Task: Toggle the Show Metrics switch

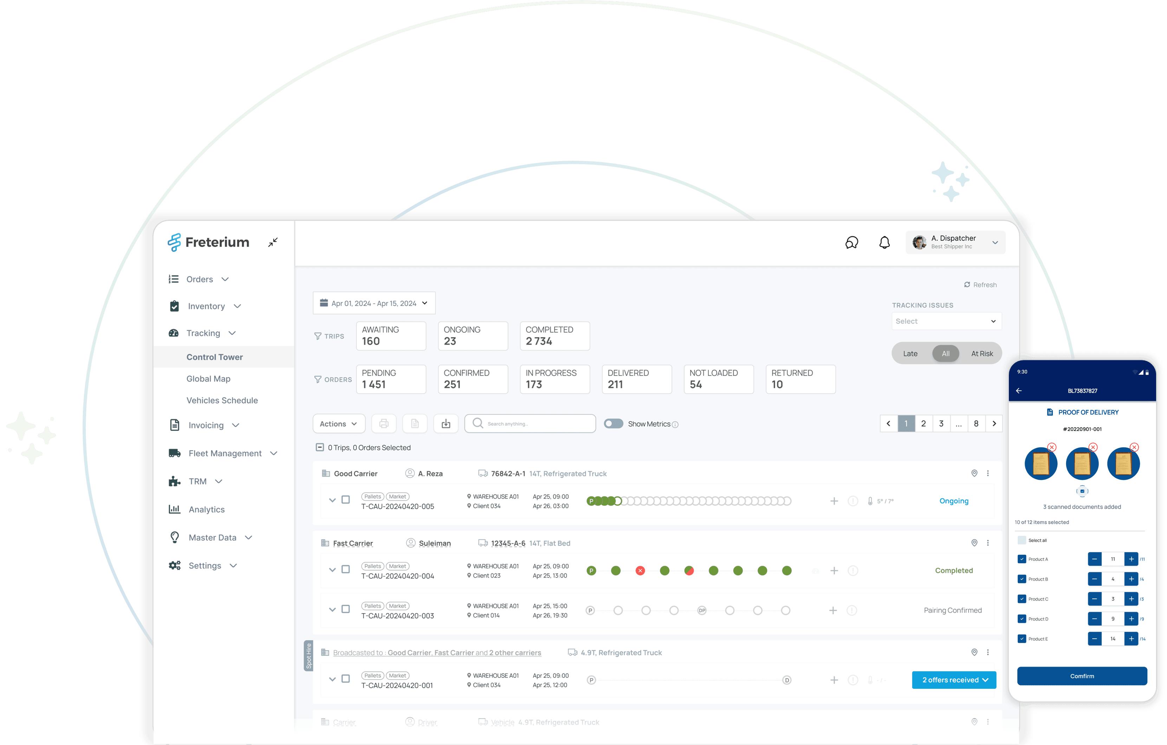Action: [613, 423]
